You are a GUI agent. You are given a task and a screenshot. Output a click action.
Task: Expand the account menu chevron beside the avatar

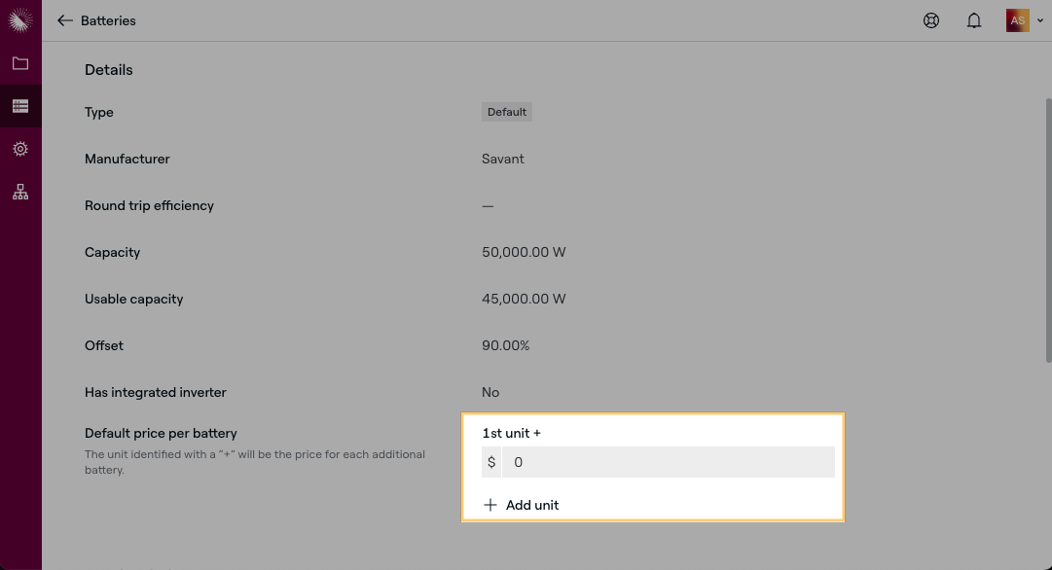click(1040, 20)
